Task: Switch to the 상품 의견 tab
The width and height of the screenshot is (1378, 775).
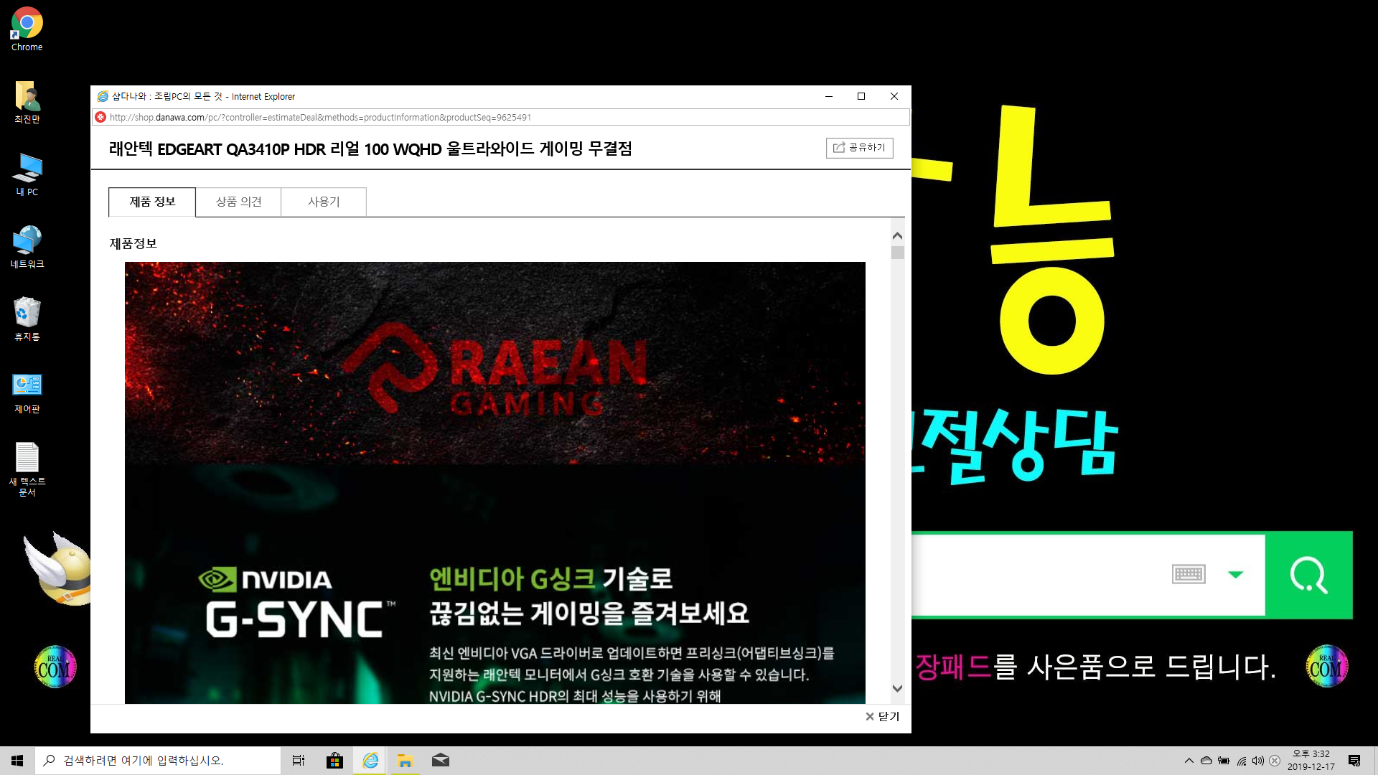Action: tap(238, 202)
